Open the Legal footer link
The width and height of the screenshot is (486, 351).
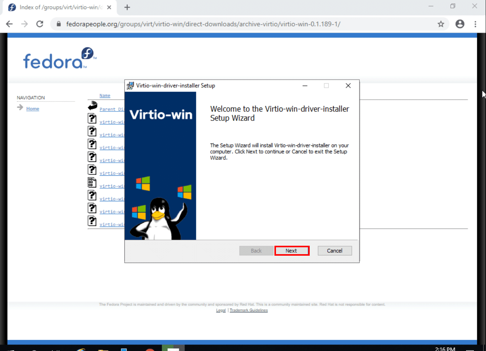(x=221, y=310)
